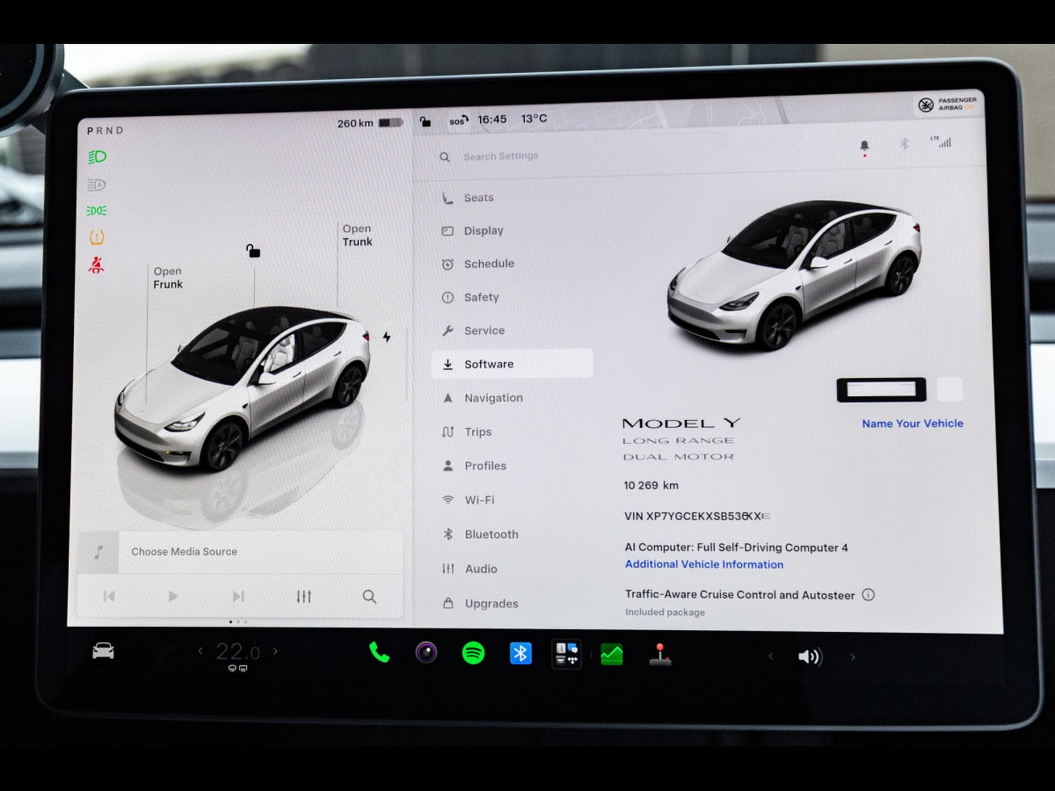Screen dimensions: 1055x791
Task: Tap the seatbelt warning icon
Action: [96, 265]
